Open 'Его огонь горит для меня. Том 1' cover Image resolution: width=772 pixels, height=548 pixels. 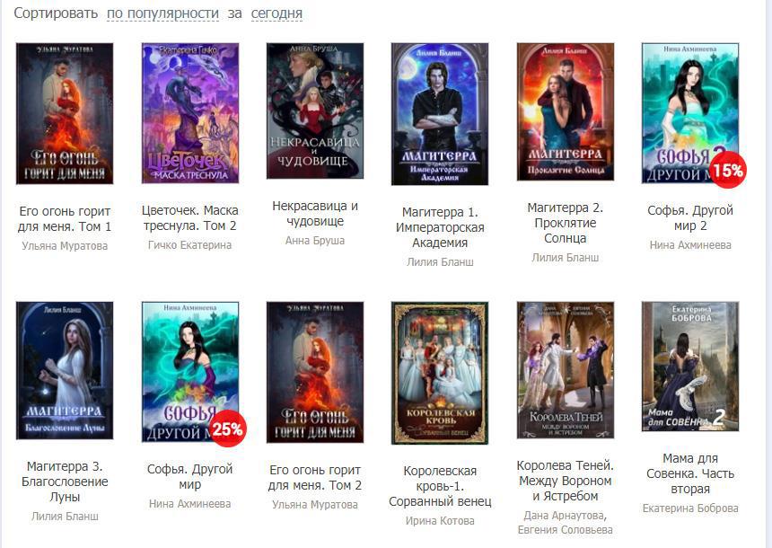(x=65, y=114)
